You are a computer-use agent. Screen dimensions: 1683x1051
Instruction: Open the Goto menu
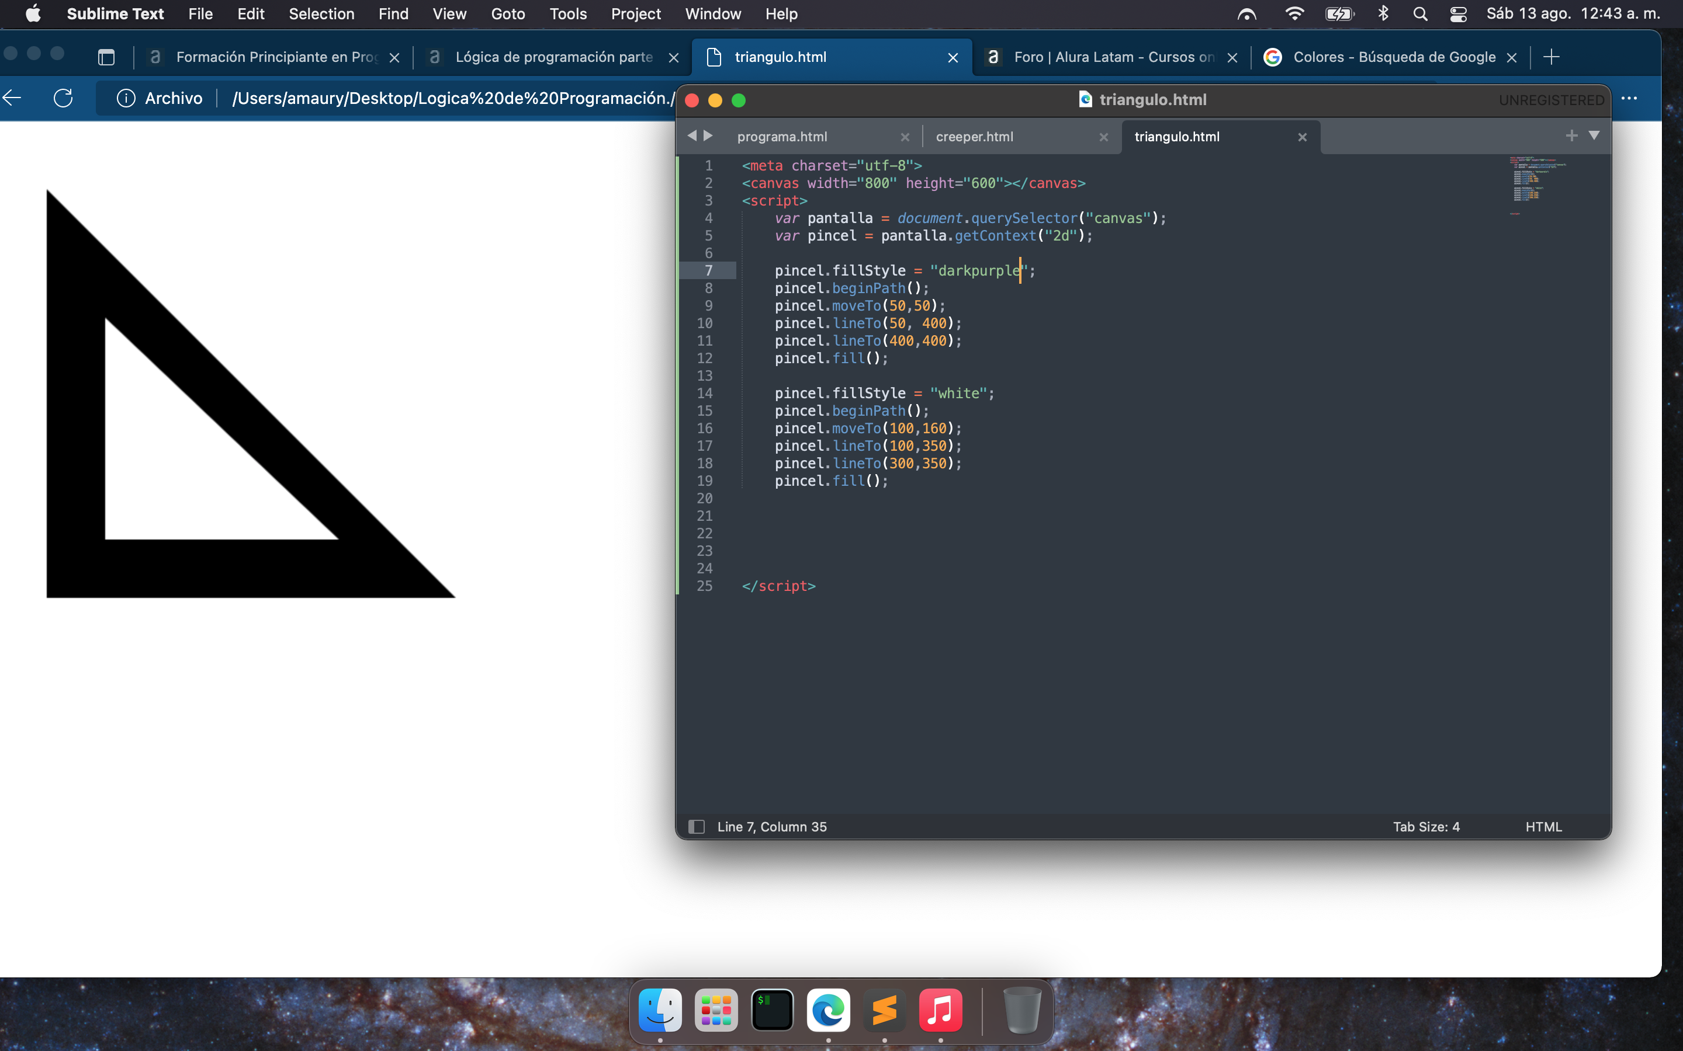pyautogui.click(x=508, y=14)
